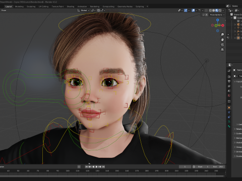Open the Rendering workspace tab

tap(95, 7)
